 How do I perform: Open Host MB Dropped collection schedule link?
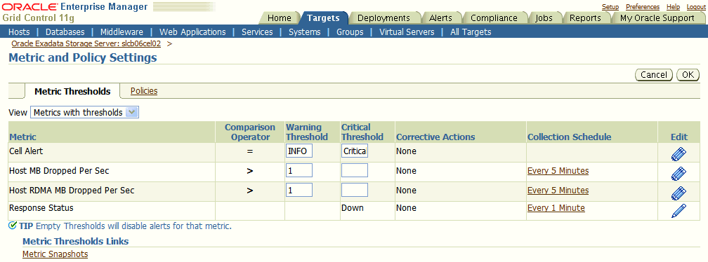[558, 171]
